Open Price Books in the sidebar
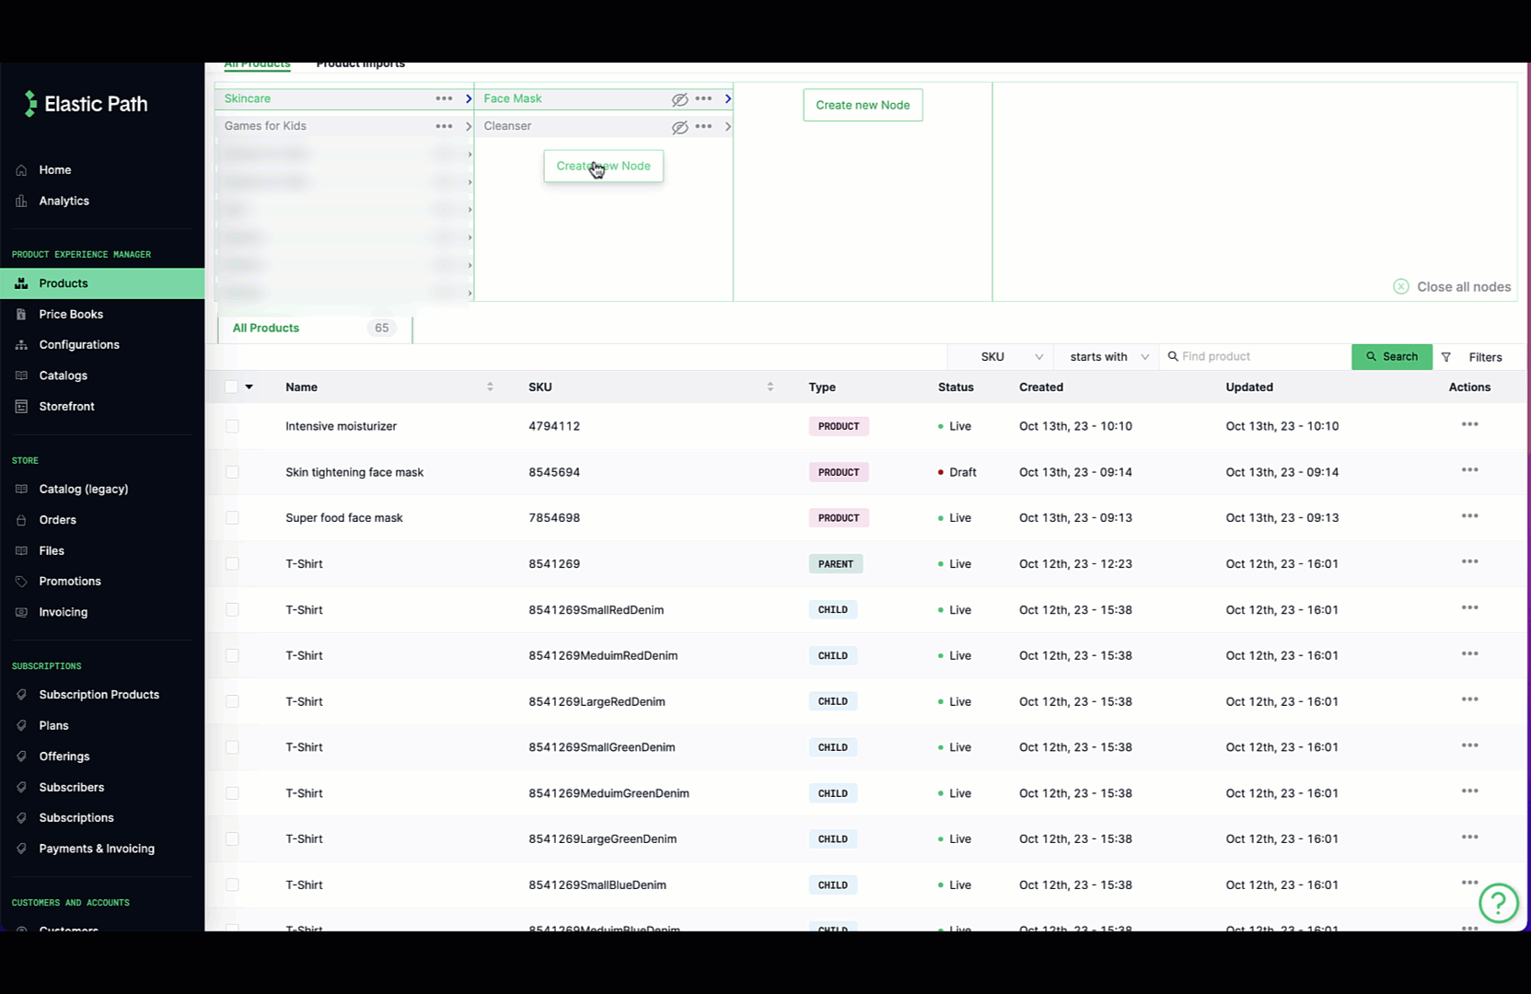This screenshot has width=1531, height=994. coord(71,314)
